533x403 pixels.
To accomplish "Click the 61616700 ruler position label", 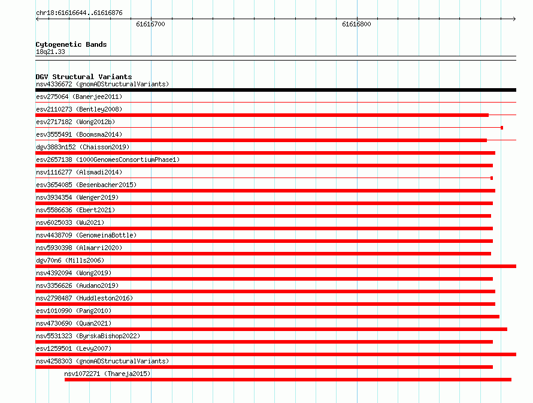I will click(150, 24).
